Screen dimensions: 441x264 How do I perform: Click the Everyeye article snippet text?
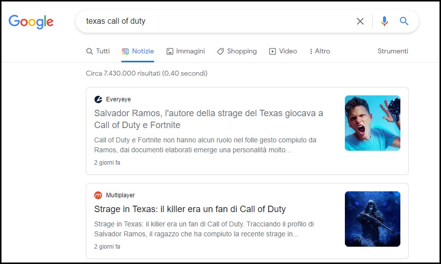pos(205,145)
